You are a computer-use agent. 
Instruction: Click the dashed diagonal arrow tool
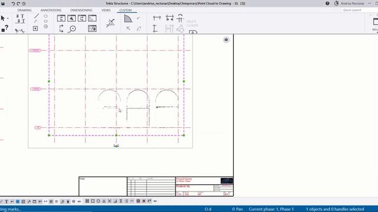110,23
